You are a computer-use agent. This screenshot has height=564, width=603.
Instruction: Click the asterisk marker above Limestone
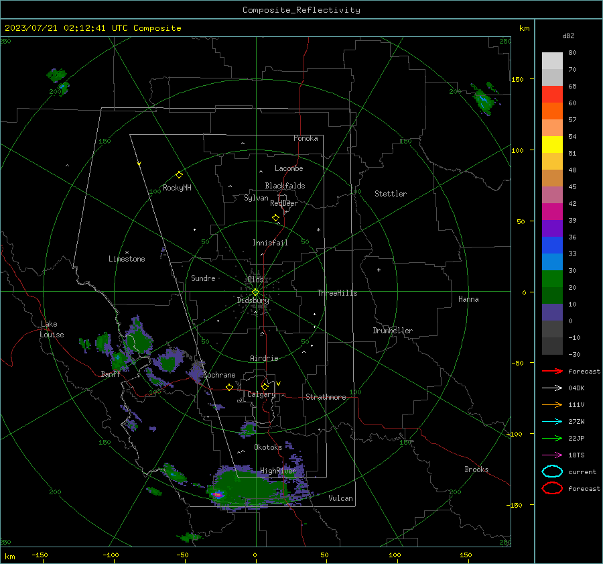point(127,253)
